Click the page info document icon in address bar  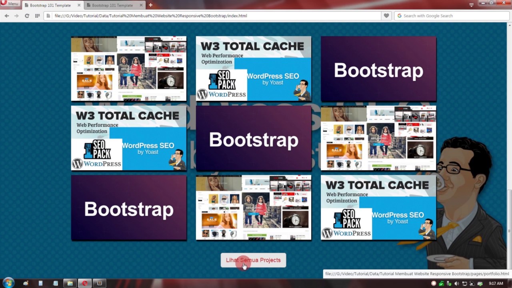point(48,16)
